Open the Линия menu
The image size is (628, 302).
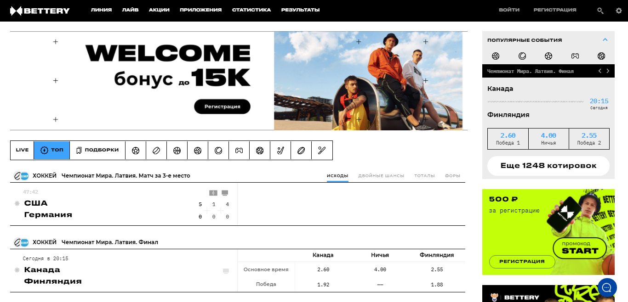coord(102,10)
